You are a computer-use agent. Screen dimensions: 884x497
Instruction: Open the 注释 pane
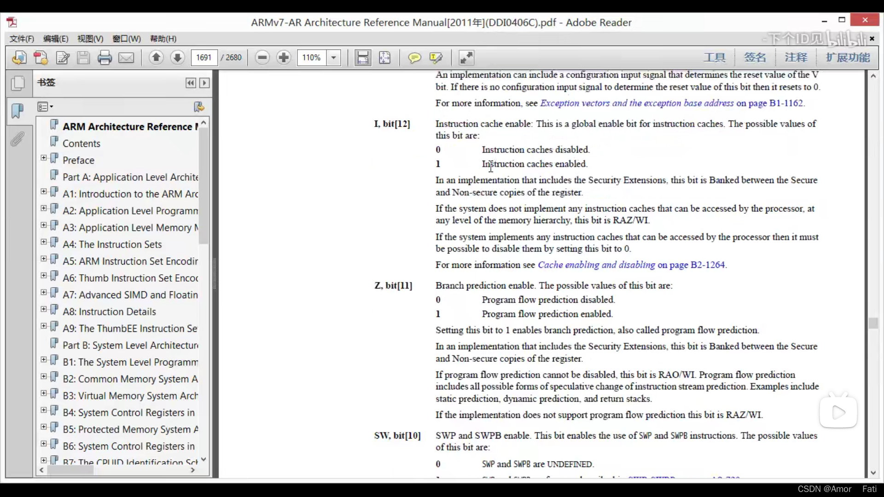click(796, 58)
